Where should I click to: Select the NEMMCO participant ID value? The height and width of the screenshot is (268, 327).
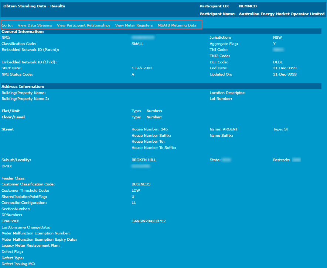[x=248, y=6]
